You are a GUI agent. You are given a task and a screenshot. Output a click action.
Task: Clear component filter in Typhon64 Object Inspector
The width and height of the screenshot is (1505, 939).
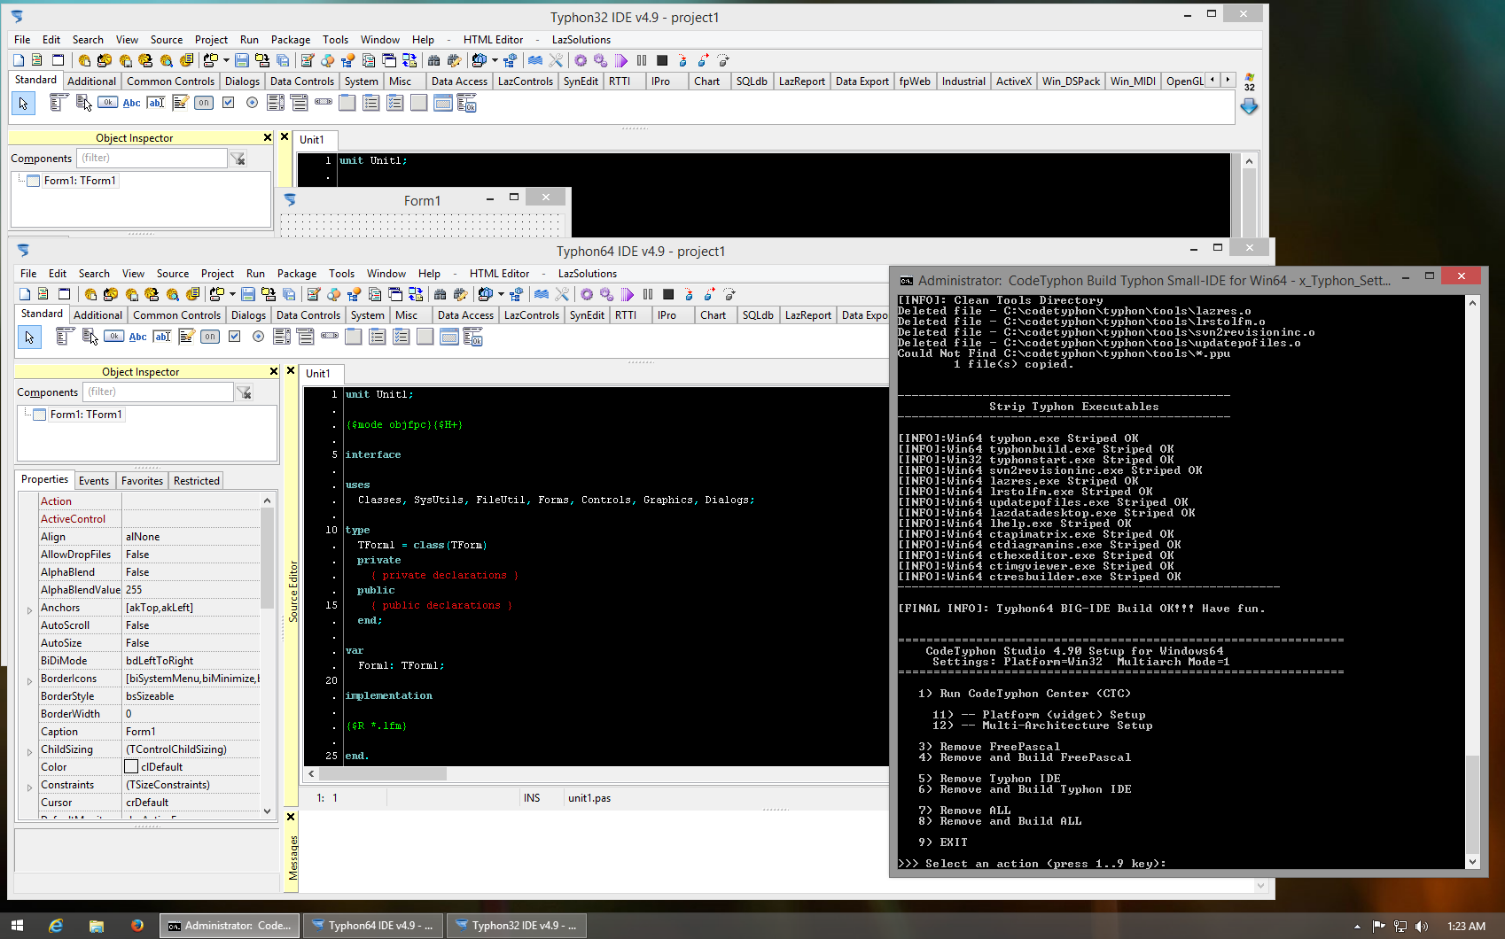[244, 392]
